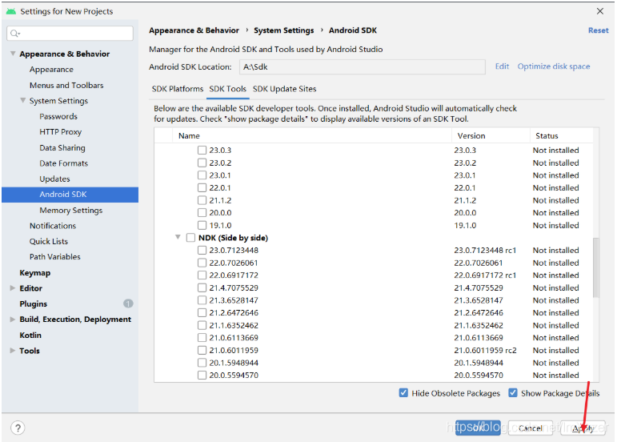Uncheck Show Package Details
617x442 pixels.
coord(513,393)
